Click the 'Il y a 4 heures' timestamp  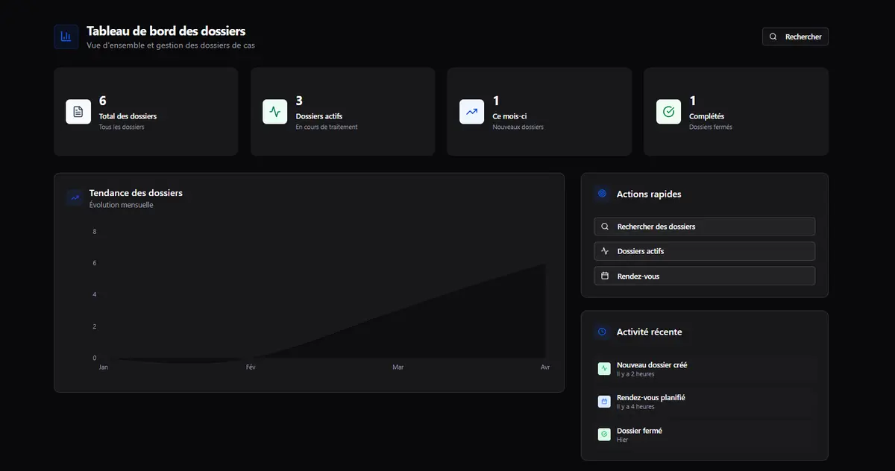635,407
